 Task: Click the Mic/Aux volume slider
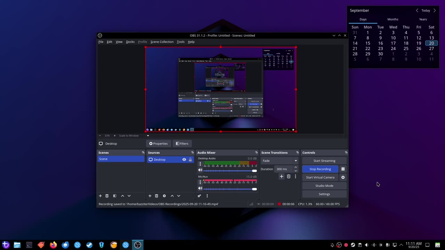tap(229, 189)
